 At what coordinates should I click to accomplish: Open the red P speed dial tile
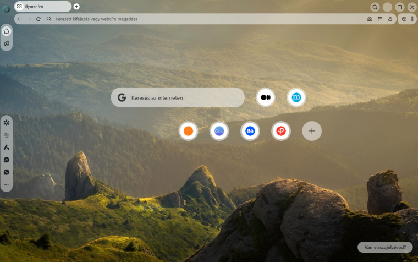click(281, 131)
